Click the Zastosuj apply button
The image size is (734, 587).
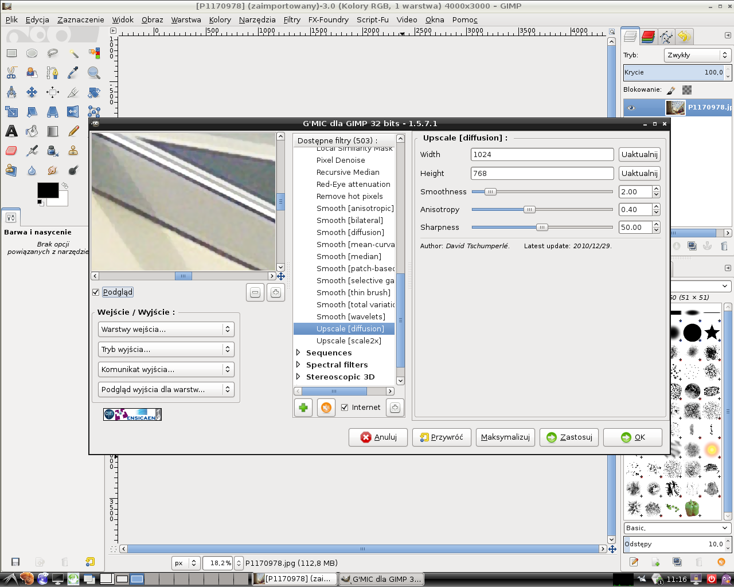click(x=569, y=437)
